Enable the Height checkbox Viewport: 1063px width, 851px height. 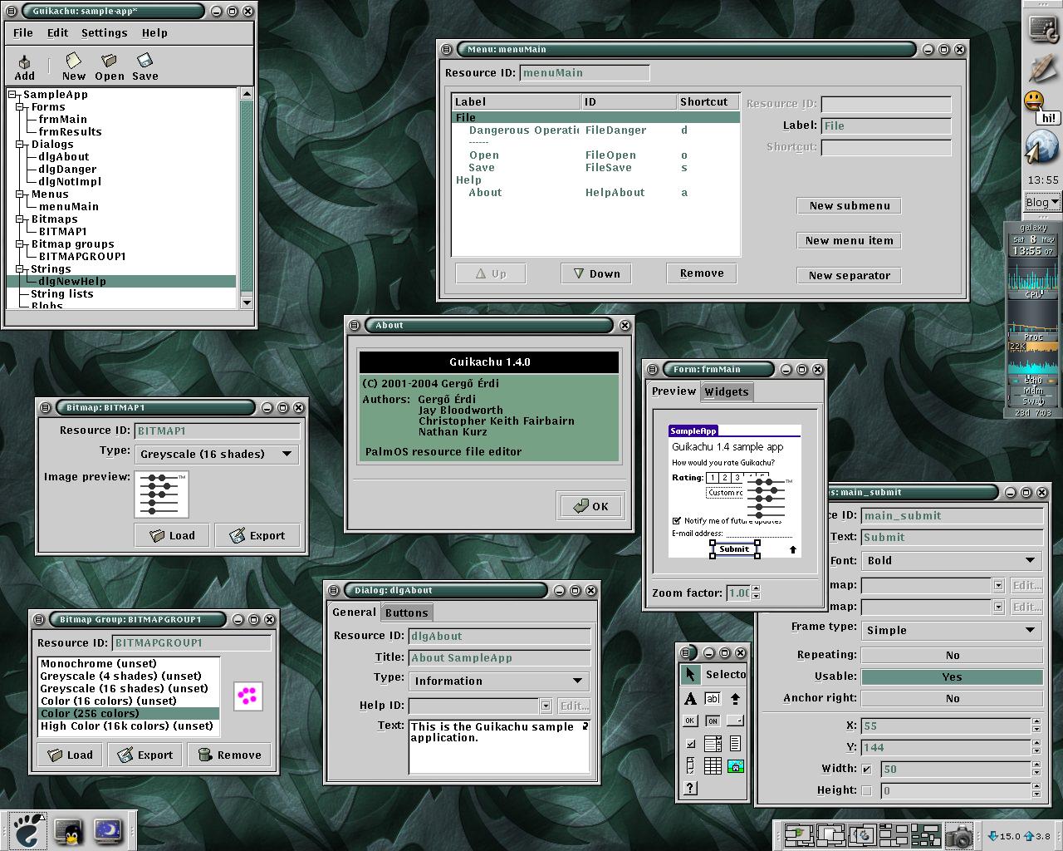click(867, 790)
